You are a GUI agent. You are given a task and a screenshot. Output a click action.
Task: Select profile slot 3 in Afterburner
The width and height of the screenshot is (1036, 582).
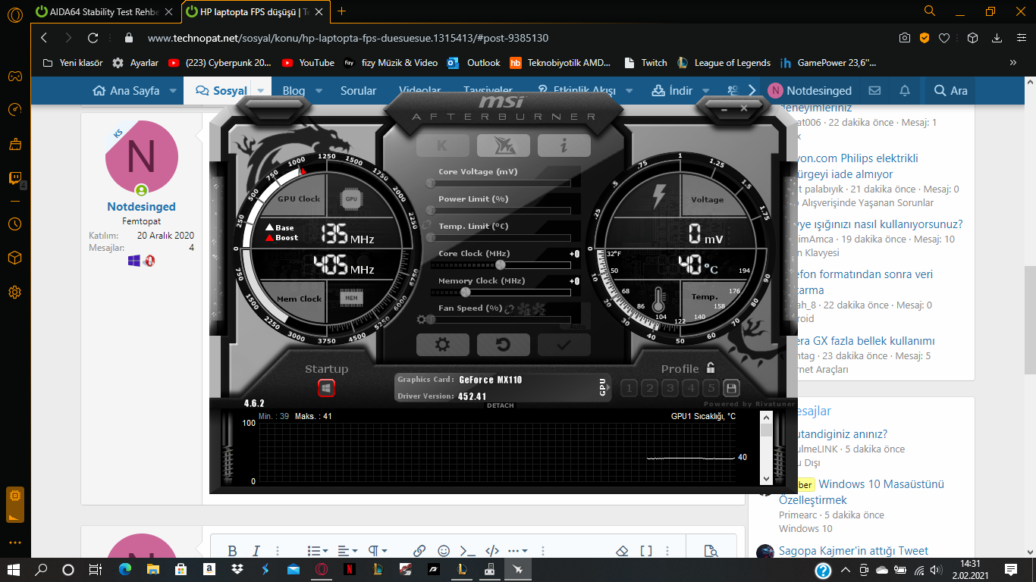point(670,389)
